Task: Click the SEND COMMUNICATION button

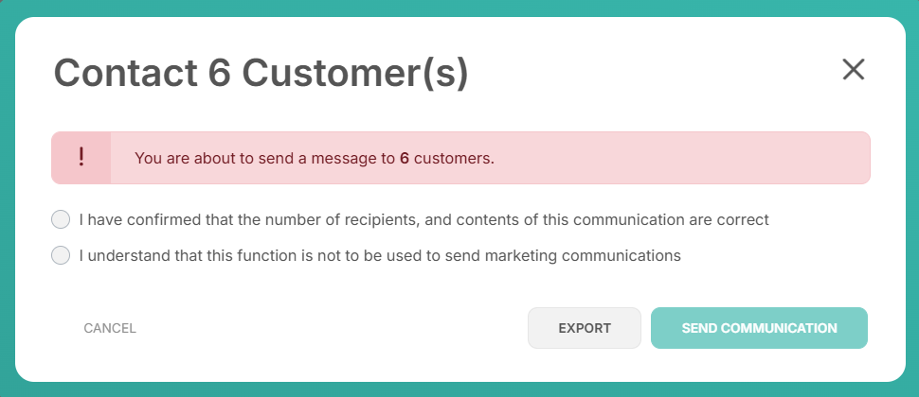Action: point(759,328)
